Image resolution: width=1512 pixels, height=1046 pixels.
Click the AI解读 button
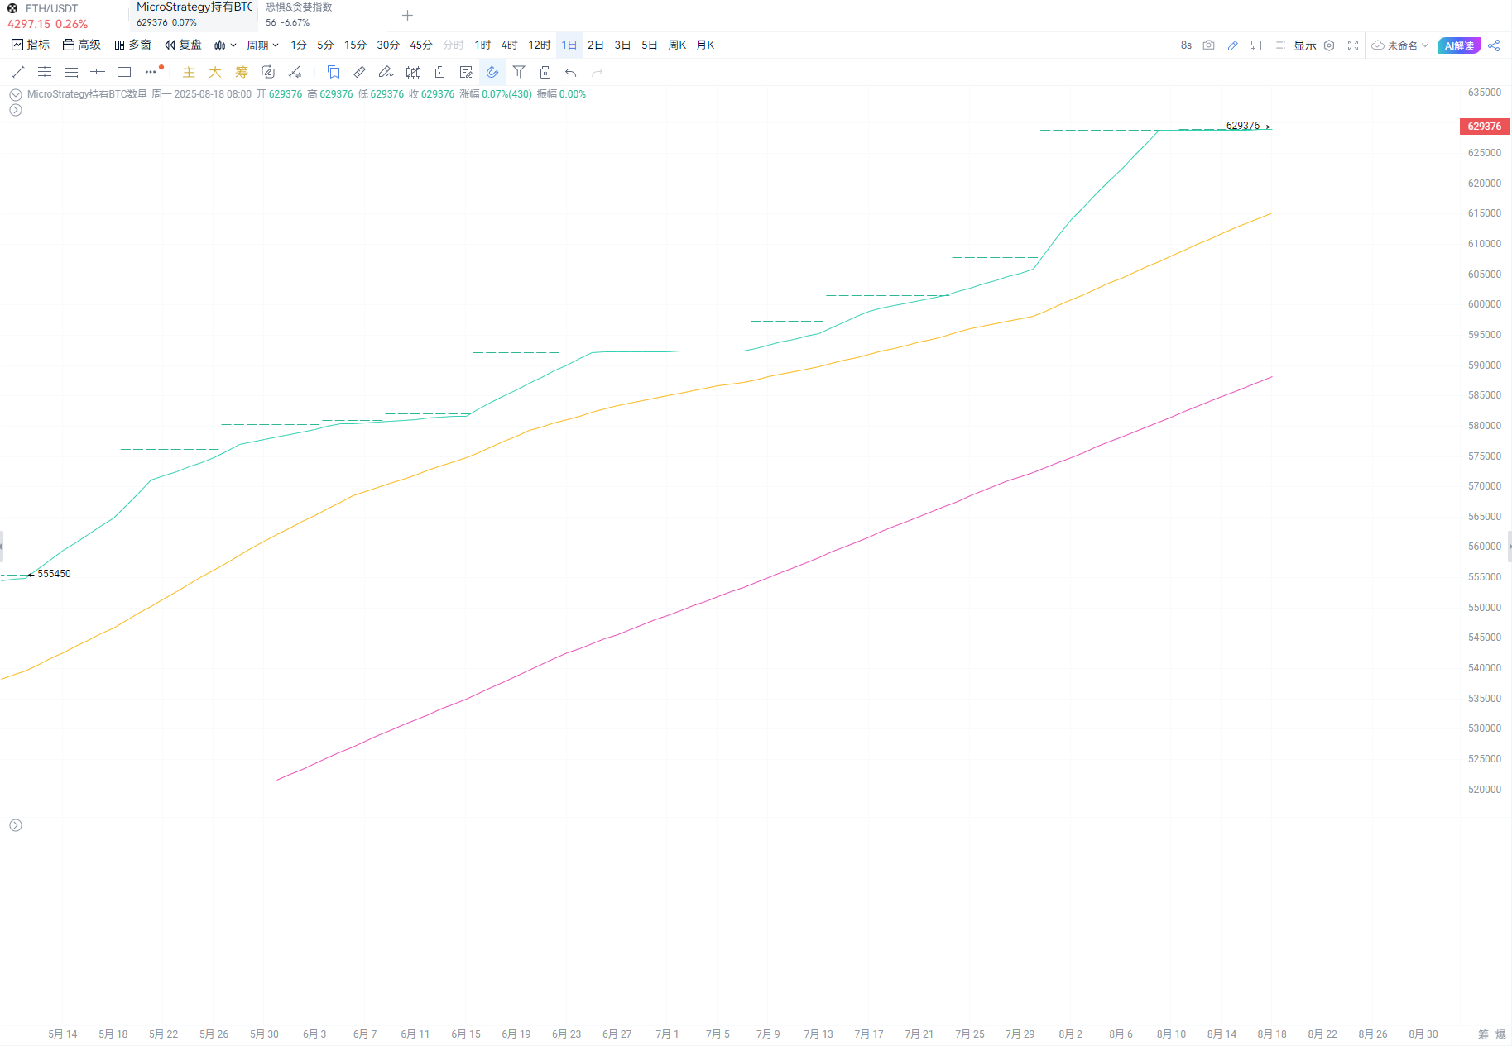pyautogui.click(x=1459, y=45)
